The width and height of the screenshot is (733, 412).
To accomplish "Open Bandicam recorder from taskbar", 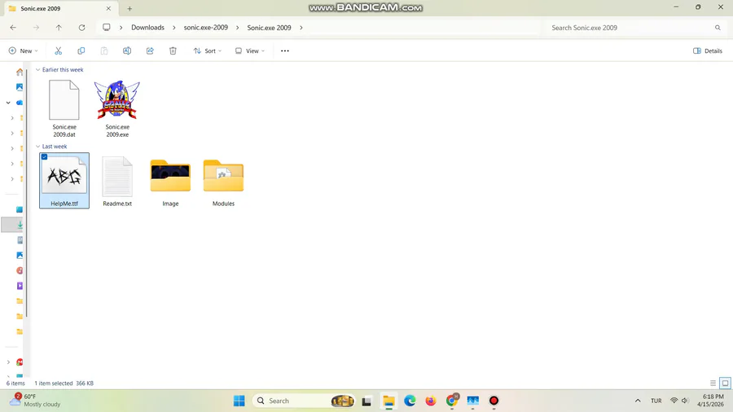I will [x=494, y=401].
